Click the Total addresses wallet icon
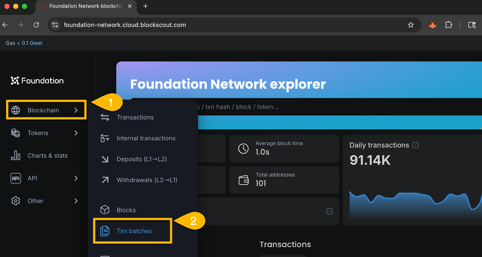482x257 pixels. tap(244, 180)
